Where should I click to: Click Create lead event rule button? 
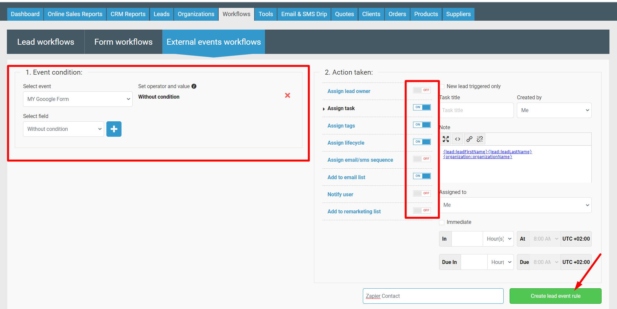555,296
